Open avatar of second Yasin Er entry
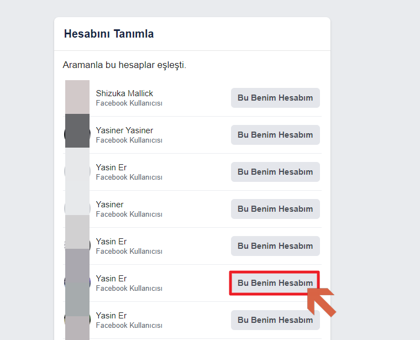420x340 pixels. (77, 245)
